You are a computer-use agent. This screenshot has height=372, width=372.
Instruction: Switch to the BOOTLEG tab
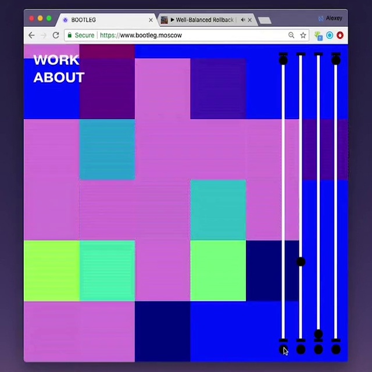pyautogui.click(x=106, y=20)
